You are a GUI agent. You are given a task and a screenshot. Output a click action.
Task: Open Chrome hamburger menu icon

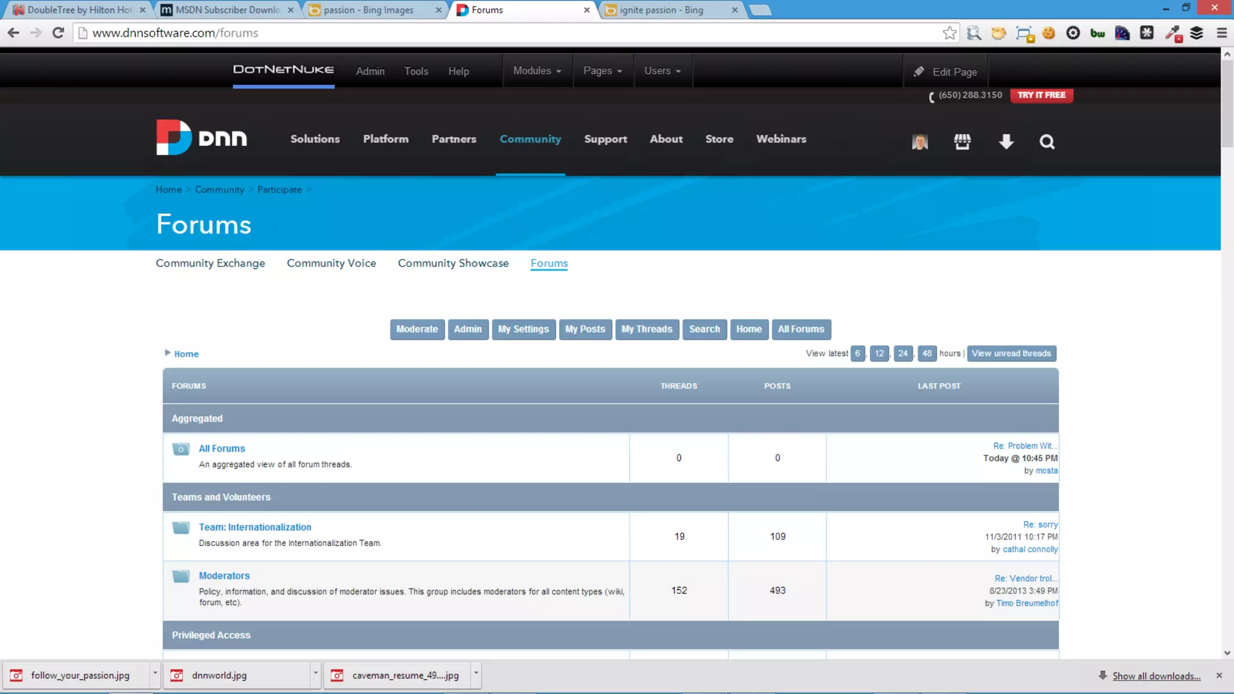1221,33
